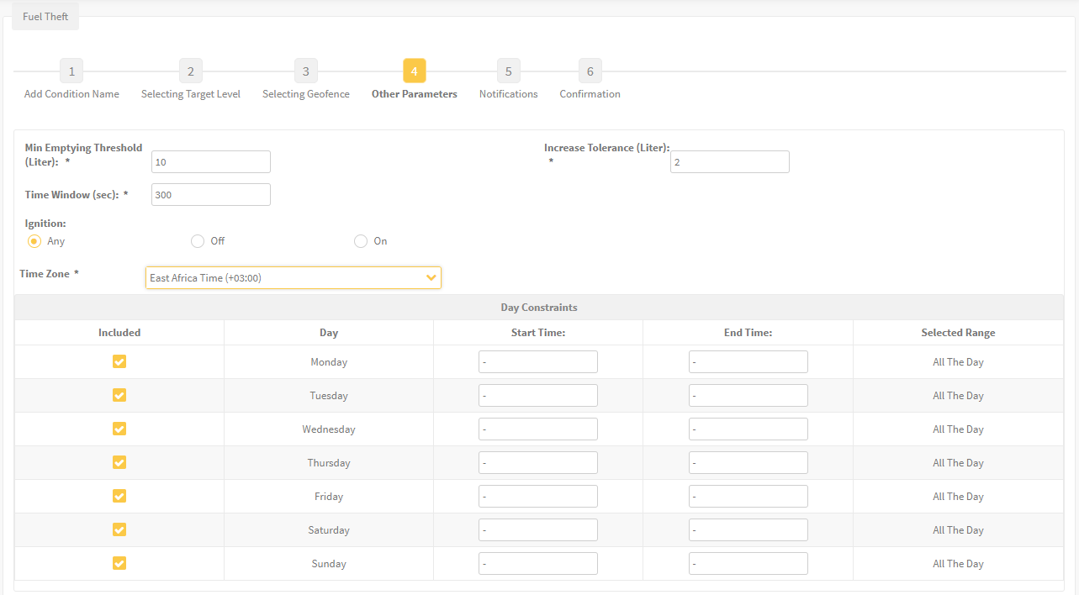Image resolution: width=1079 pixels, height=595 pixels.
Task: Set the Friday start time
Action: (538, 497)
